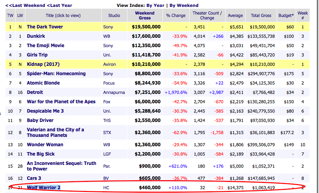The image size is (319, 193).
Task: Open The Dark Tower title link
Action: coord(45,27)
